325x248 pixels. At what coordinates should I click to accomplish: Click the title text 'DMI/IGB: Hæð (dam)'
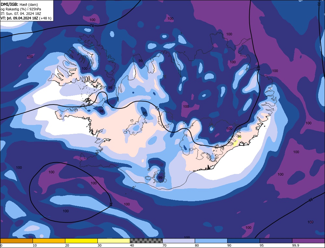pyautogui.click(x=19, y=4)
